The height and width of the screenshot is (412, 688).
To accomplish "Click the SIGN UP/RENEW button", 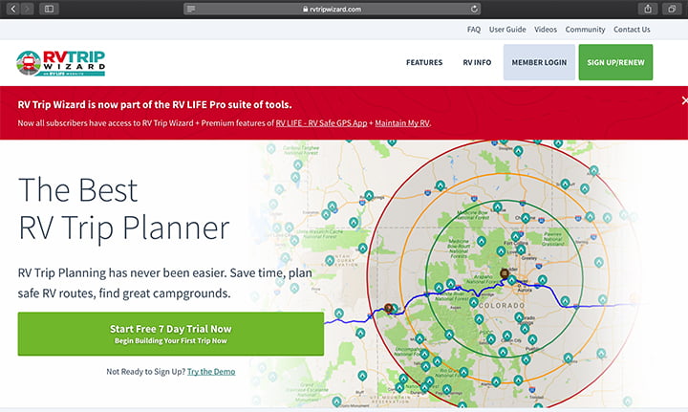I will [615, 62].
